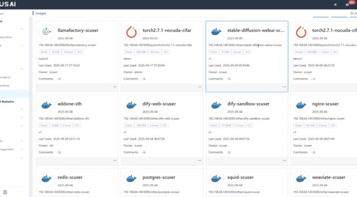This screenshot has height=197, width=357.
Task: Open the squid-scuser image title
Action: [240, 177]
